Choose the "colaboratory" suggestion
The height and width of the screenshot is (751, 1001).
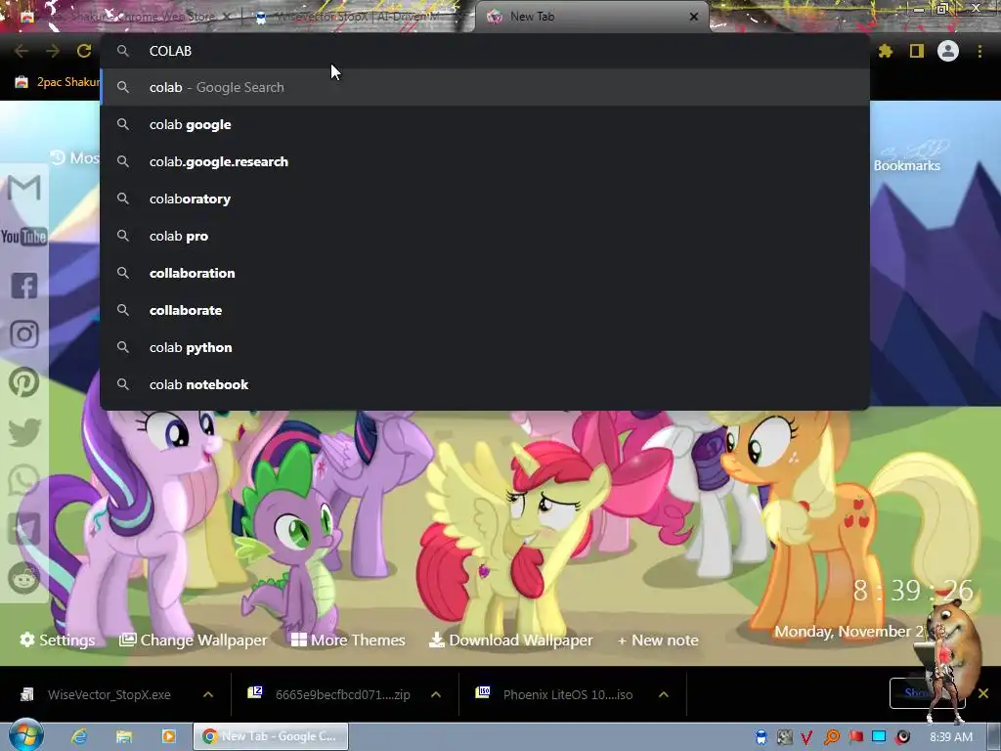point(485,199)
